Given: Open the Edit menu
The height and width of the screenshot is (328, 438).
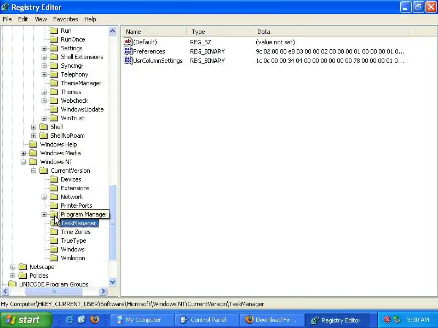Looking at the screenshot, I should 23,19.
